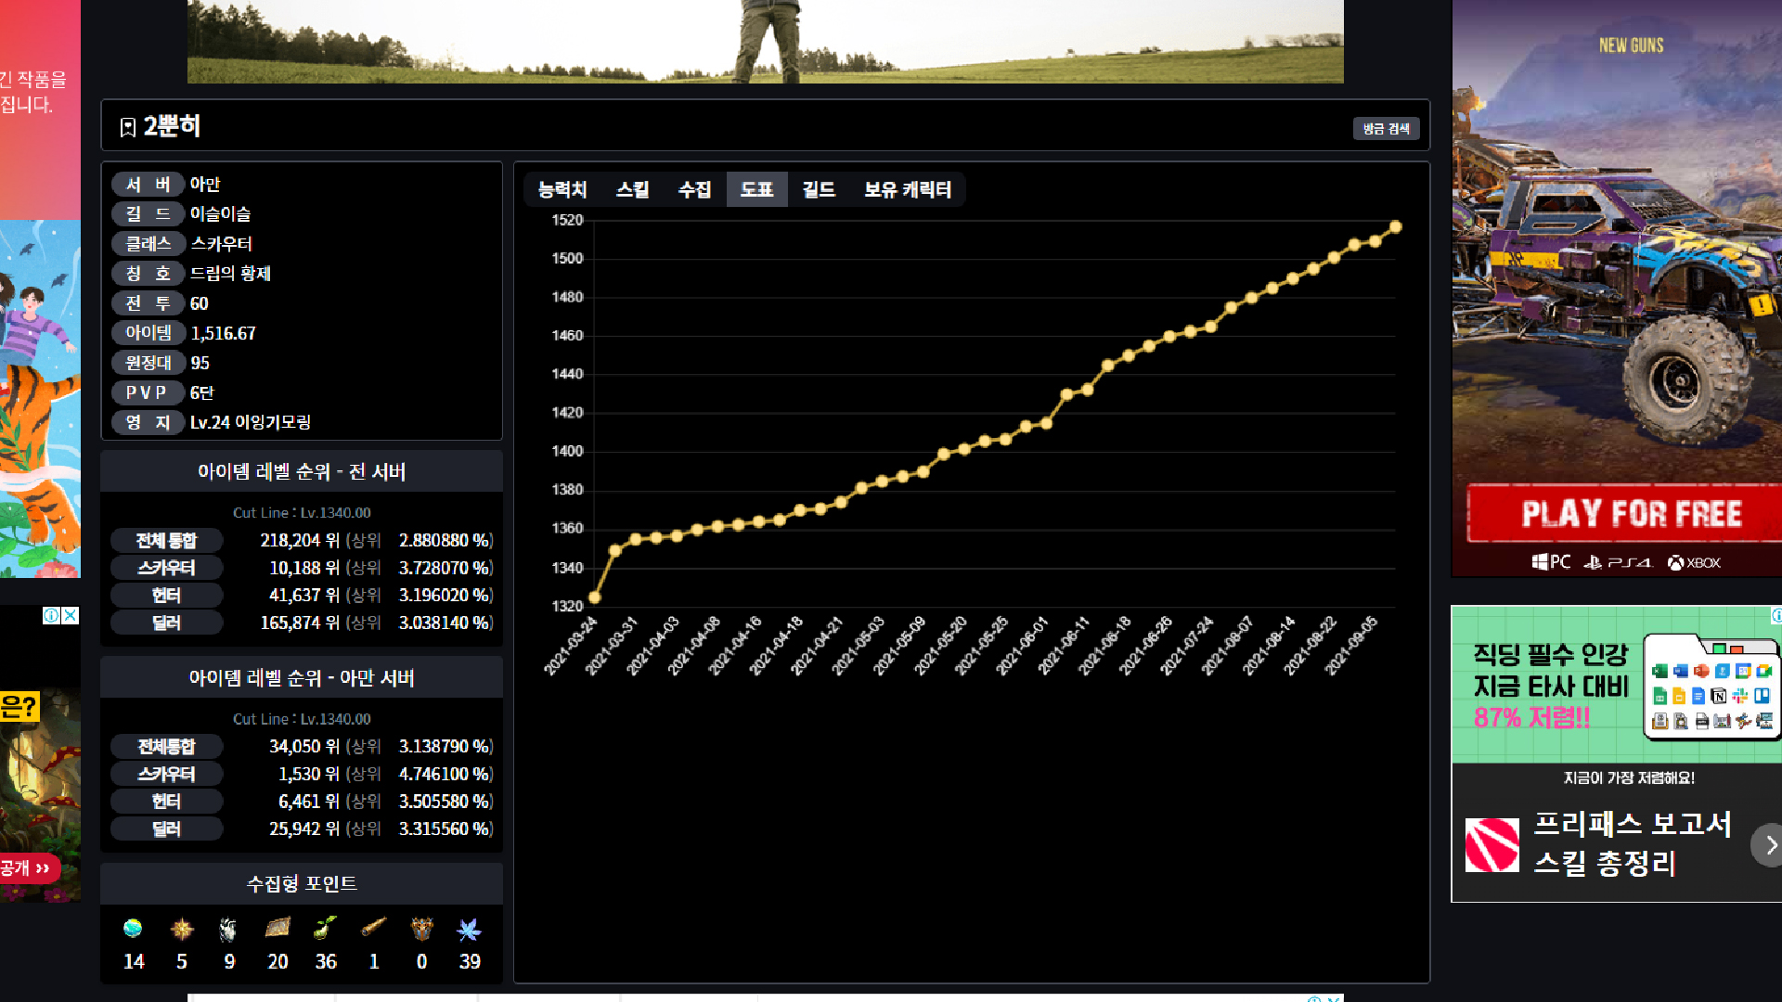Click the giant's heart collectible icon
The height and width of the screenshot is (1002, 1782).
point(228,929)
